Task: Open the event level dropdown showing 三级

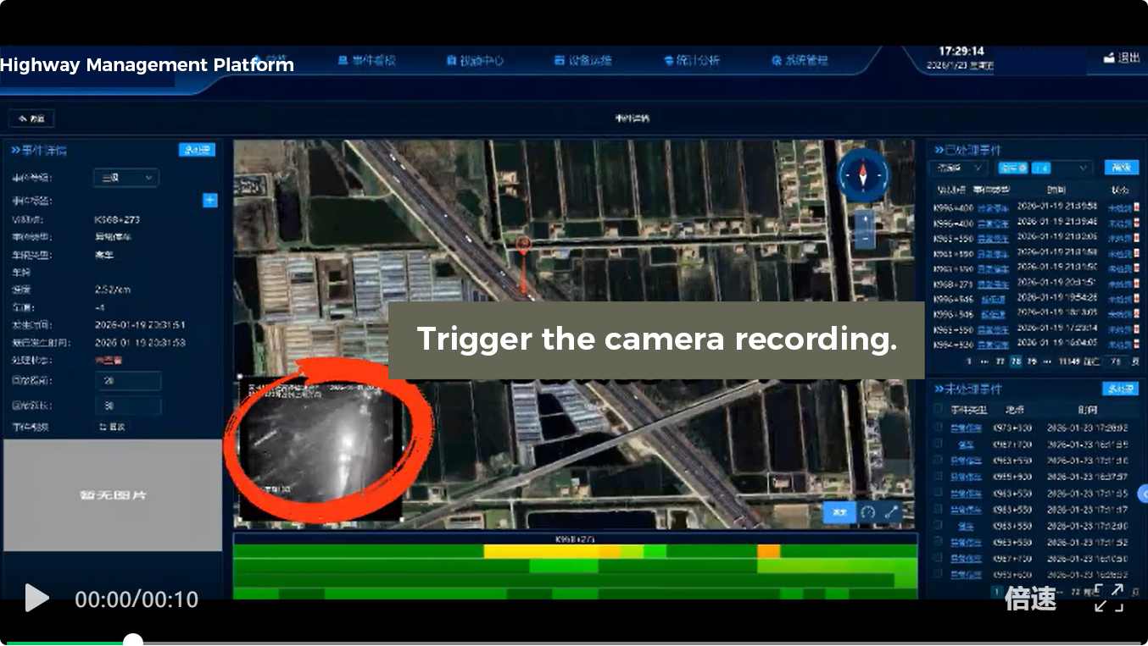Action: (x=125, y=178)
